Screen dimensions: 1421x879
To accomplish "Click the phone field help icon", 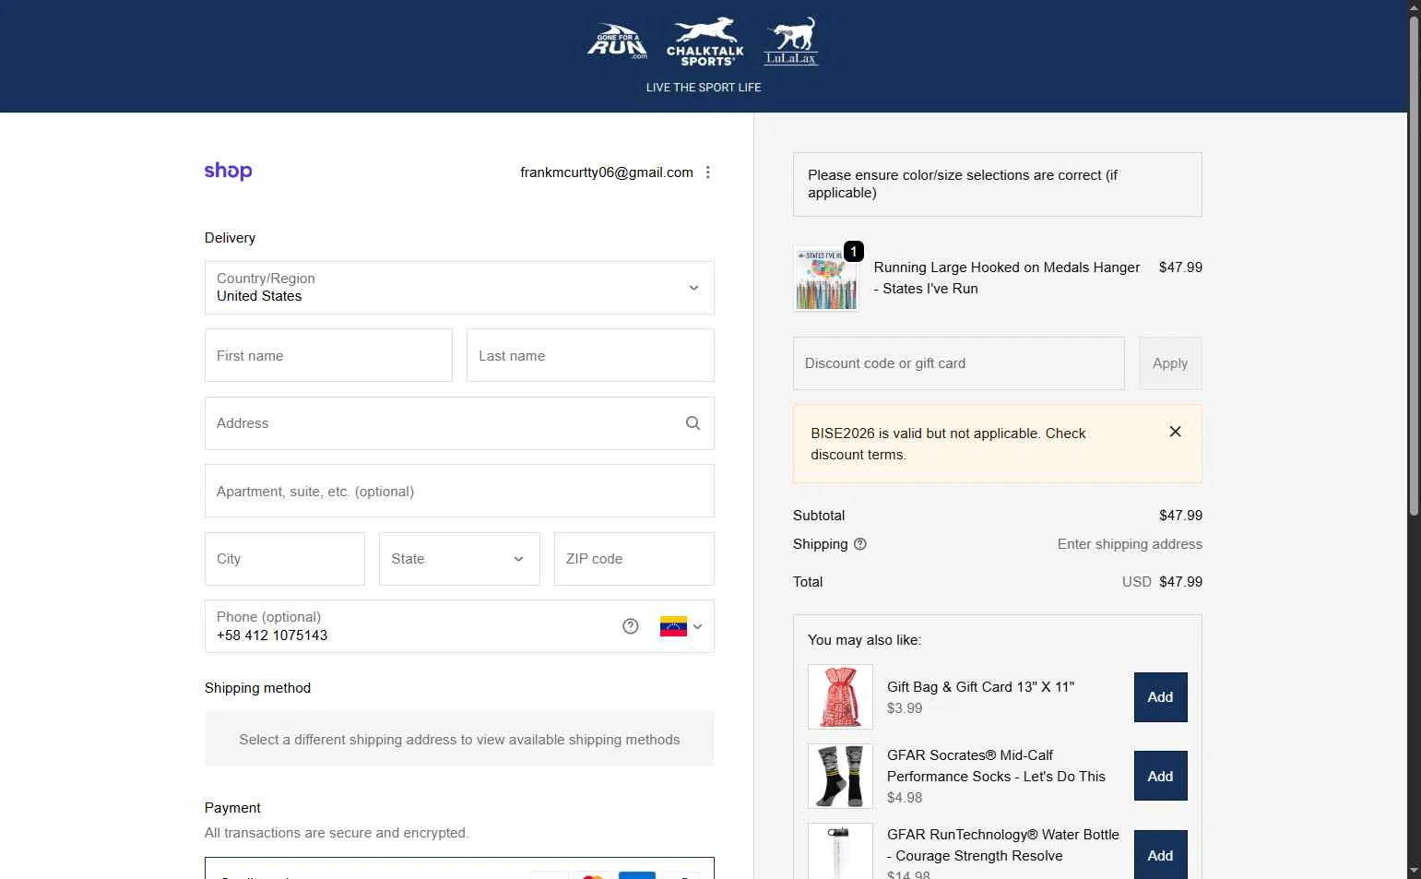I will coord(631,626).
